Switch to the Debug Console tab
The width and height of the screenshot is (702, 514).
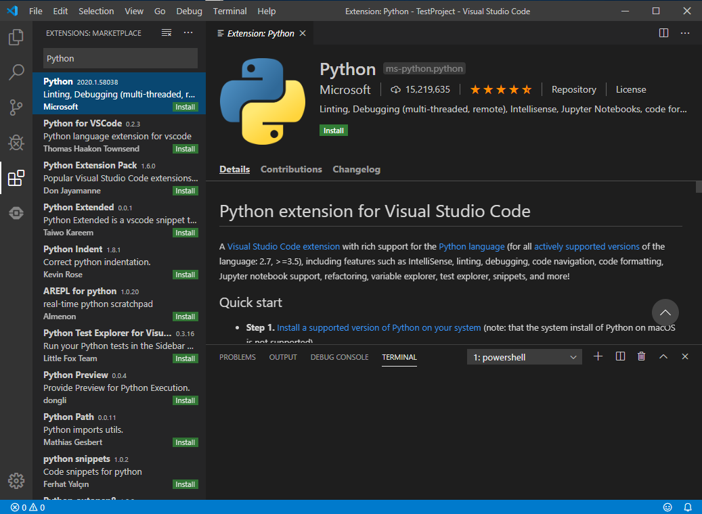(339, 357)
